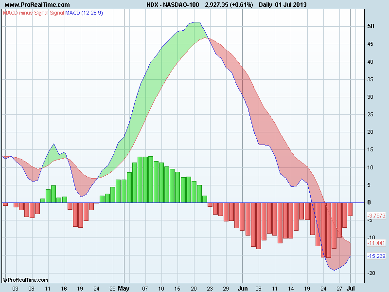The height and width of the screenshot is (292, 389).
Task: Click the Daily timeframe label
Action: 265,5
